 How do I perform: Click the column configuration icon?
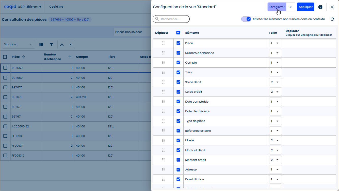pyautogui.click(x=41, y=45)
